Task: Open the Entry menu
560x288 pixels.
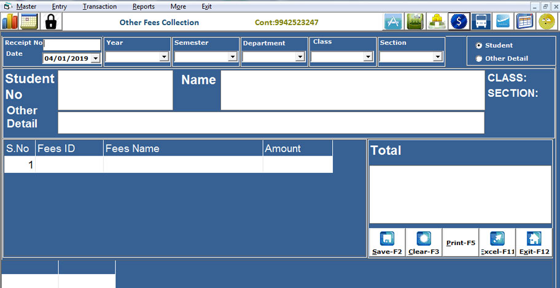Action: coord(60,6)
